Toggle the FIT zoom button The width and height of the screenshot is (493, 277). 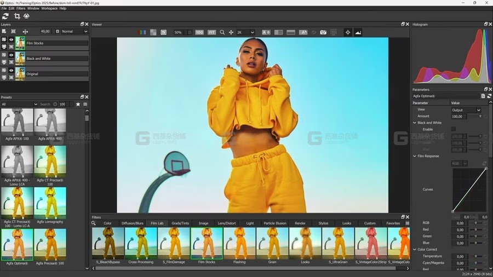tap(211, 32)
